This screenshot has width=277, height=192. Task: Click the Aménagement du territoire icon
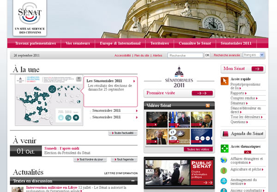(x=224, y=181)
